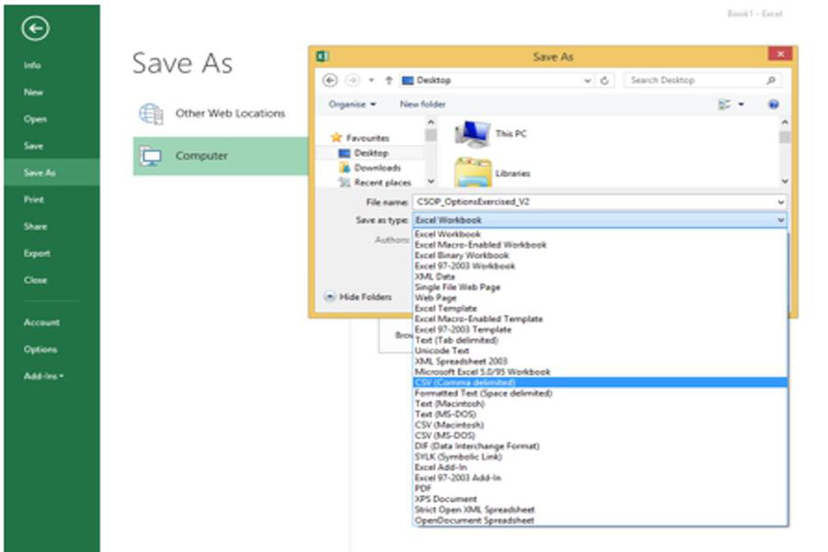Click the Up folder arrow in dialog
Image resolution: width=828 pixels, height=552 pixels.
389,80
